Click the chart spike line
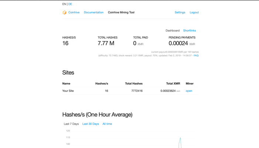This screenshot has width=259, height=148. pos(180,142)
